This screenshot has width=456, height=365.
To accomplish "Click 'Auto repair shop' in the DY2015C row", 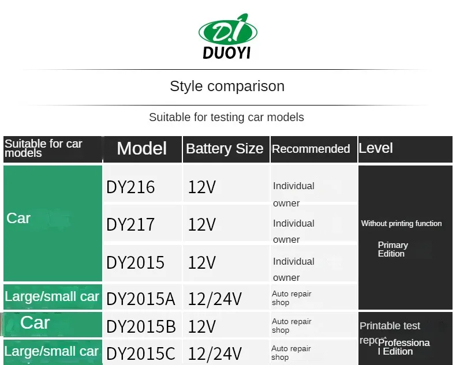I will [291, 353].
